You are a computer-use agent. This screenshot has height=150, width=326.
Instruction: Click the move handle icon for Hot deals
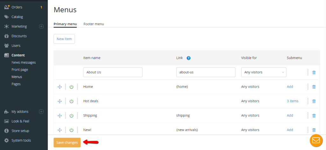(x=60, y=101)
